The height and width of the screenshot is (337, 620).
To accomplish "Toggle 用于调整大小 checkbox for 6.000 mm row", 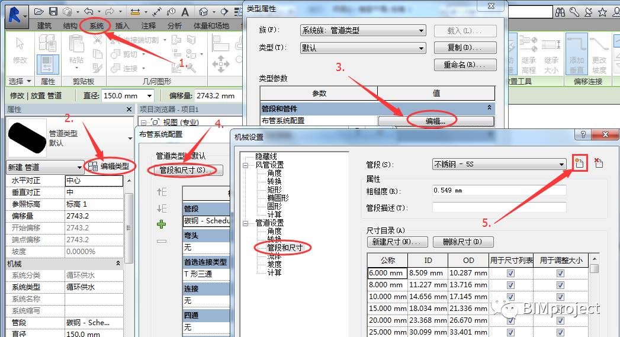I will pos(560,273).
